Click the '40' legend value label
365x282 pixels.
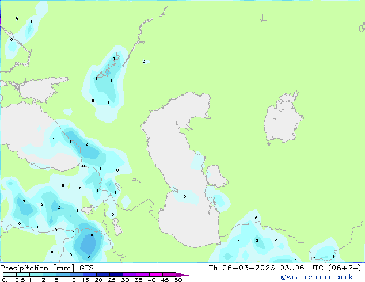tap(151, 280)
